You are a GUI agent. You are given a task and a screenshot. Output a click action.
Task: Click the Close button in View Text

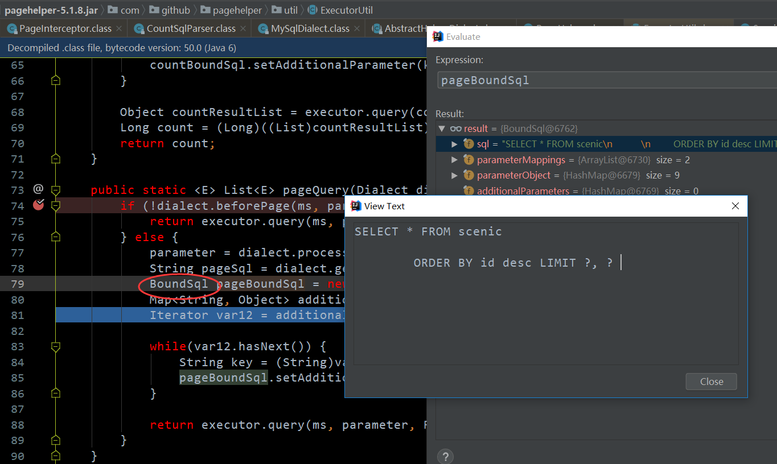711,382
